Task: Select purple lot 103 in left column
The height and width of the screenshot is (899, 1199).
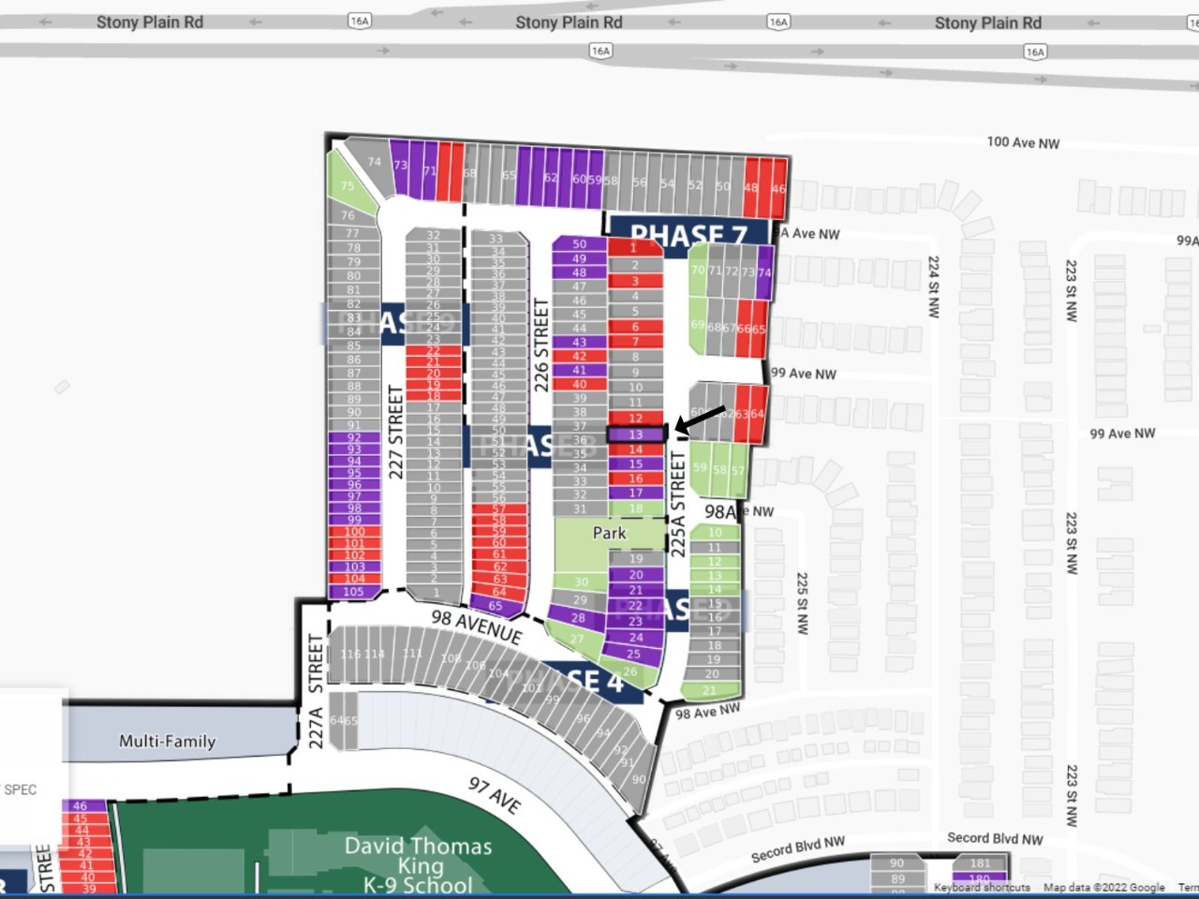Action: tap(354, 567)
